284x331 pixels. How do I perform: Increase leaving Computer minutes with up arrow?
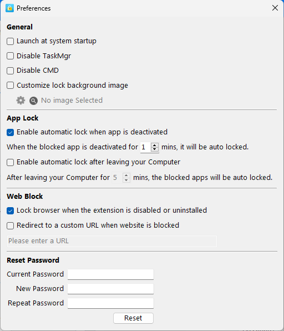126,175
